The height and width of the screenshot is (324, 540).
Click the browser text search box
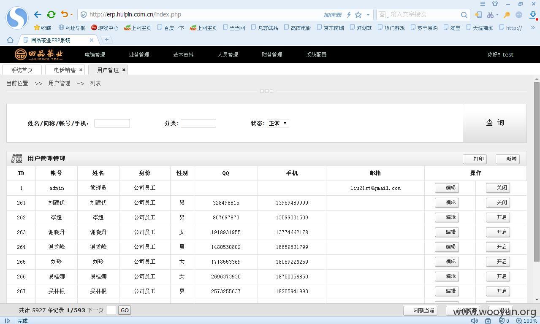(x=423, y=14)
